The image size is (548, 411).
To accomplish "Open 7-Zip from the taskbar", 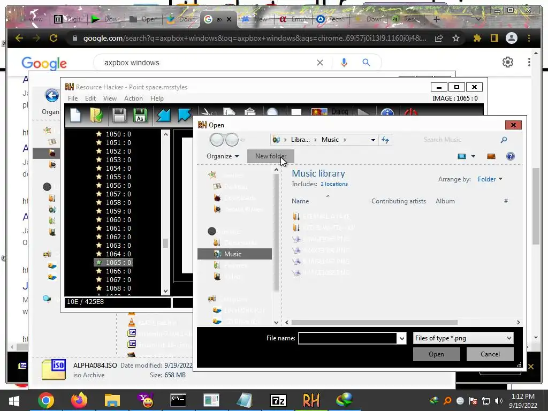I will 278,400.
